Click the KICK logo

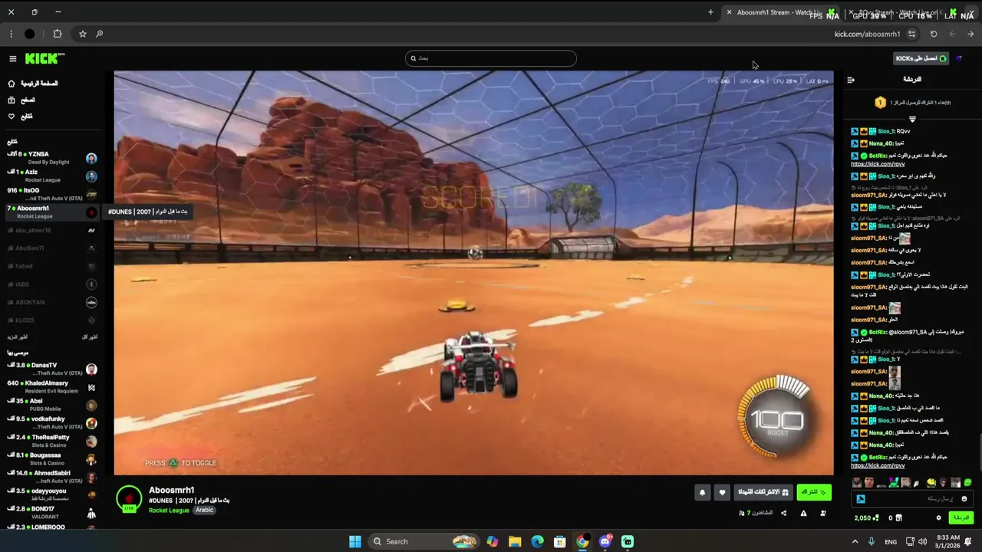44,58
